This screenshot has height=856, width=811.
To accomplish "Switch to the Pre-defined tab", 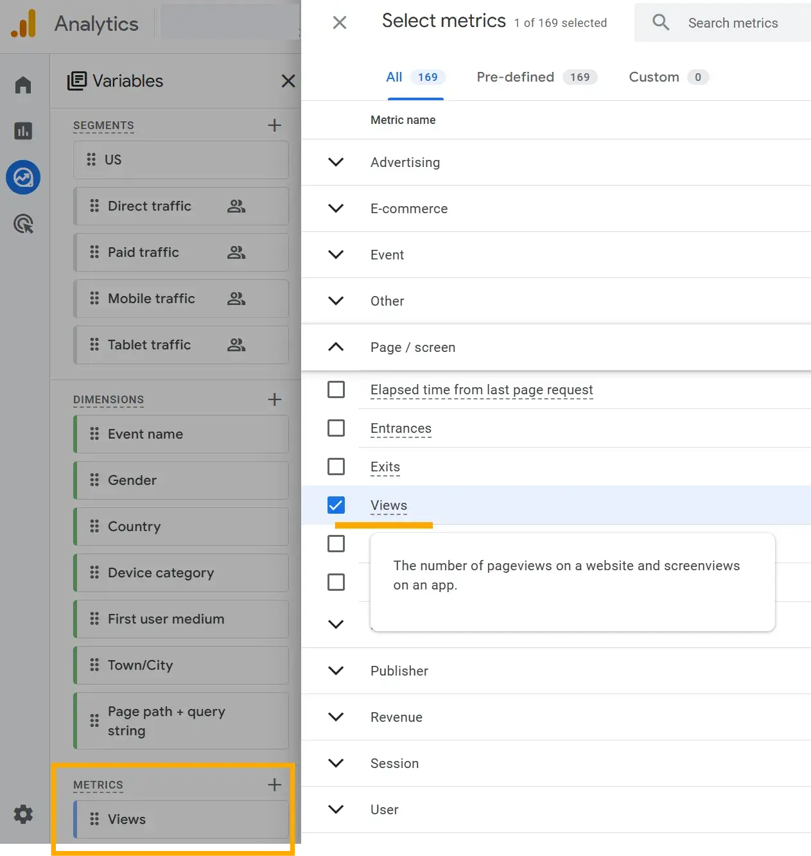I will (515, 77).
